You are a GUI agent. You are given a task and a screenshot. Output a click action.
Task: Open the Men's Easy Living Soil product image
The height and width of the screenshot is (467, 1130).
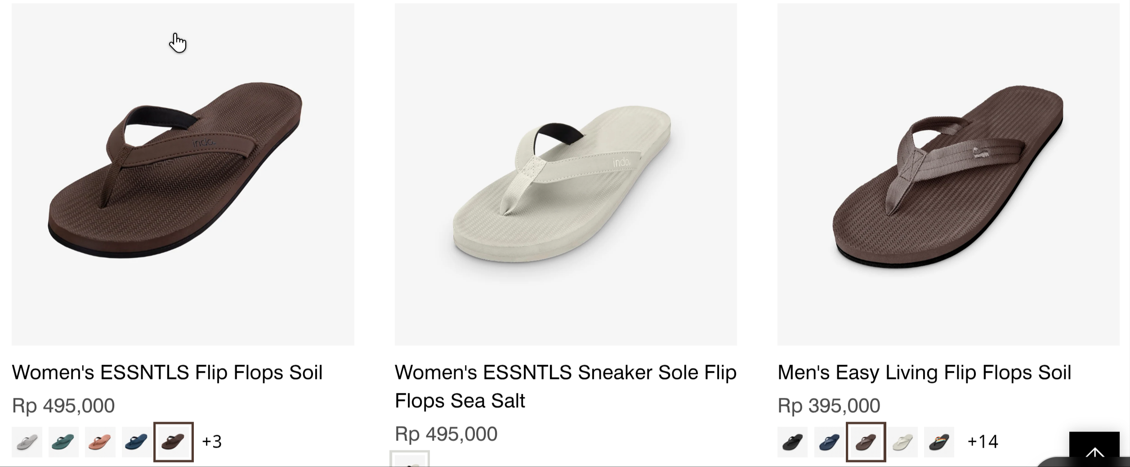click(948, 174)
